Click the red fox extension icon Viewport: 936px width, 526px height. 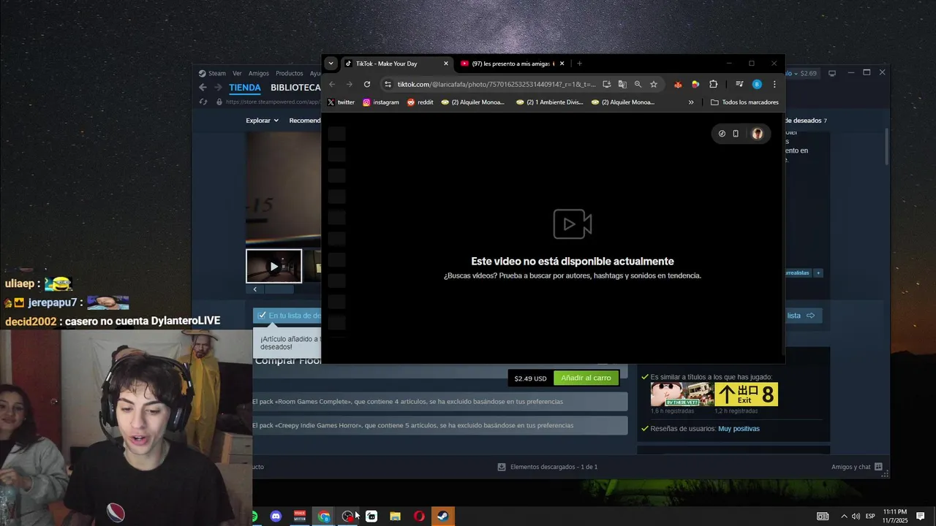coord(678,84)
